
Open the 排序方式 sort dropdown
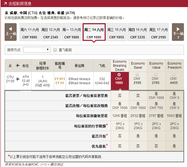[37, 50]
